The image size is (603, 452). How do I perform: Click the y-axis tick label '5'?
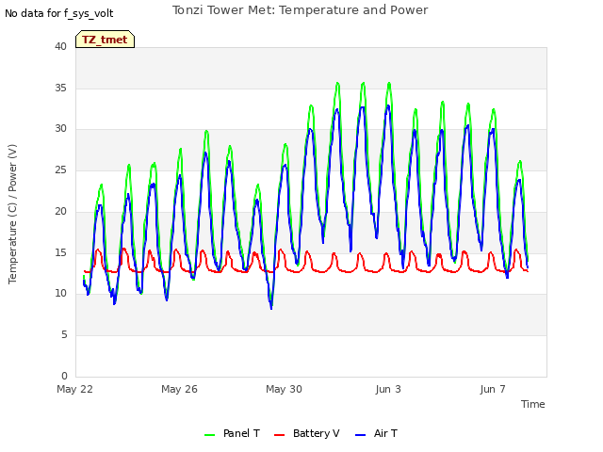[64, 335]
